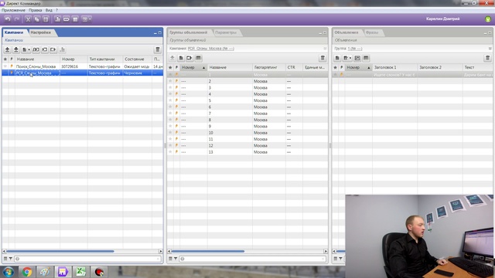The image size is (495, 278).
Task: Click the trash icon in the ad groups panel
Action: [323, 58]
